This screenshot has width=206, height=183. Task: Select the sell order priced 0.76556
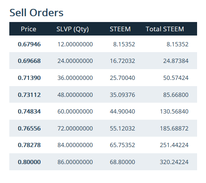pyautogui.click(x=103, y=128)
